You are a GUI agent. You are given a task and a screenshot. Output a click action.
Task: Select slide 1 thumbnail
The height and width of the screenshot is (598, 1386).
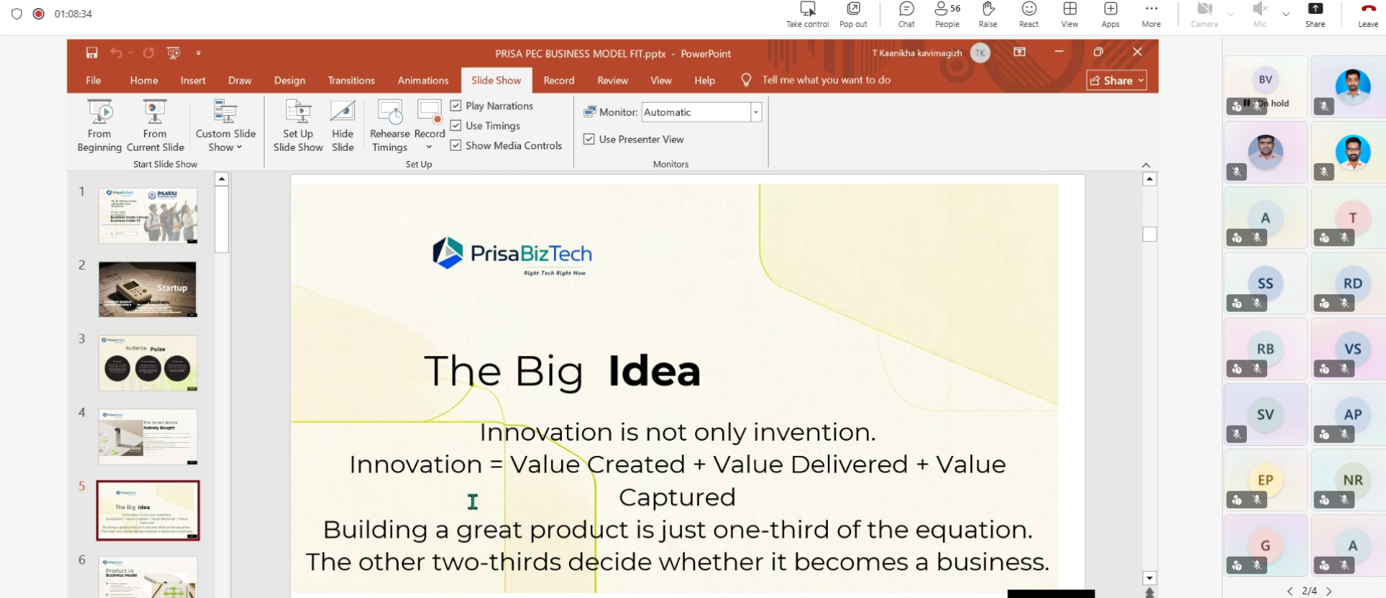coord(148,215)
